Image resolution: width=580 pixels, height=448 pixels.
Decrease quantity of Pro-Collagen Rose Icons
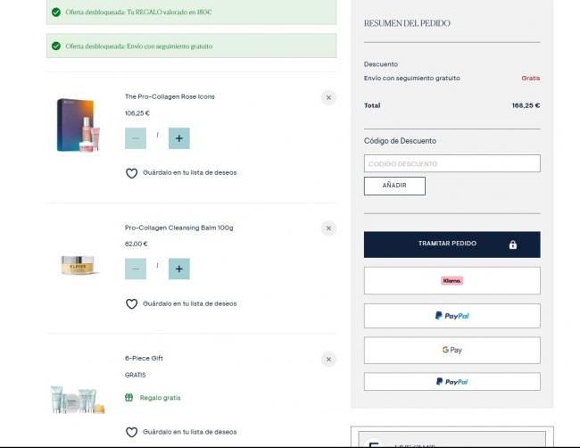click(136, 138)
